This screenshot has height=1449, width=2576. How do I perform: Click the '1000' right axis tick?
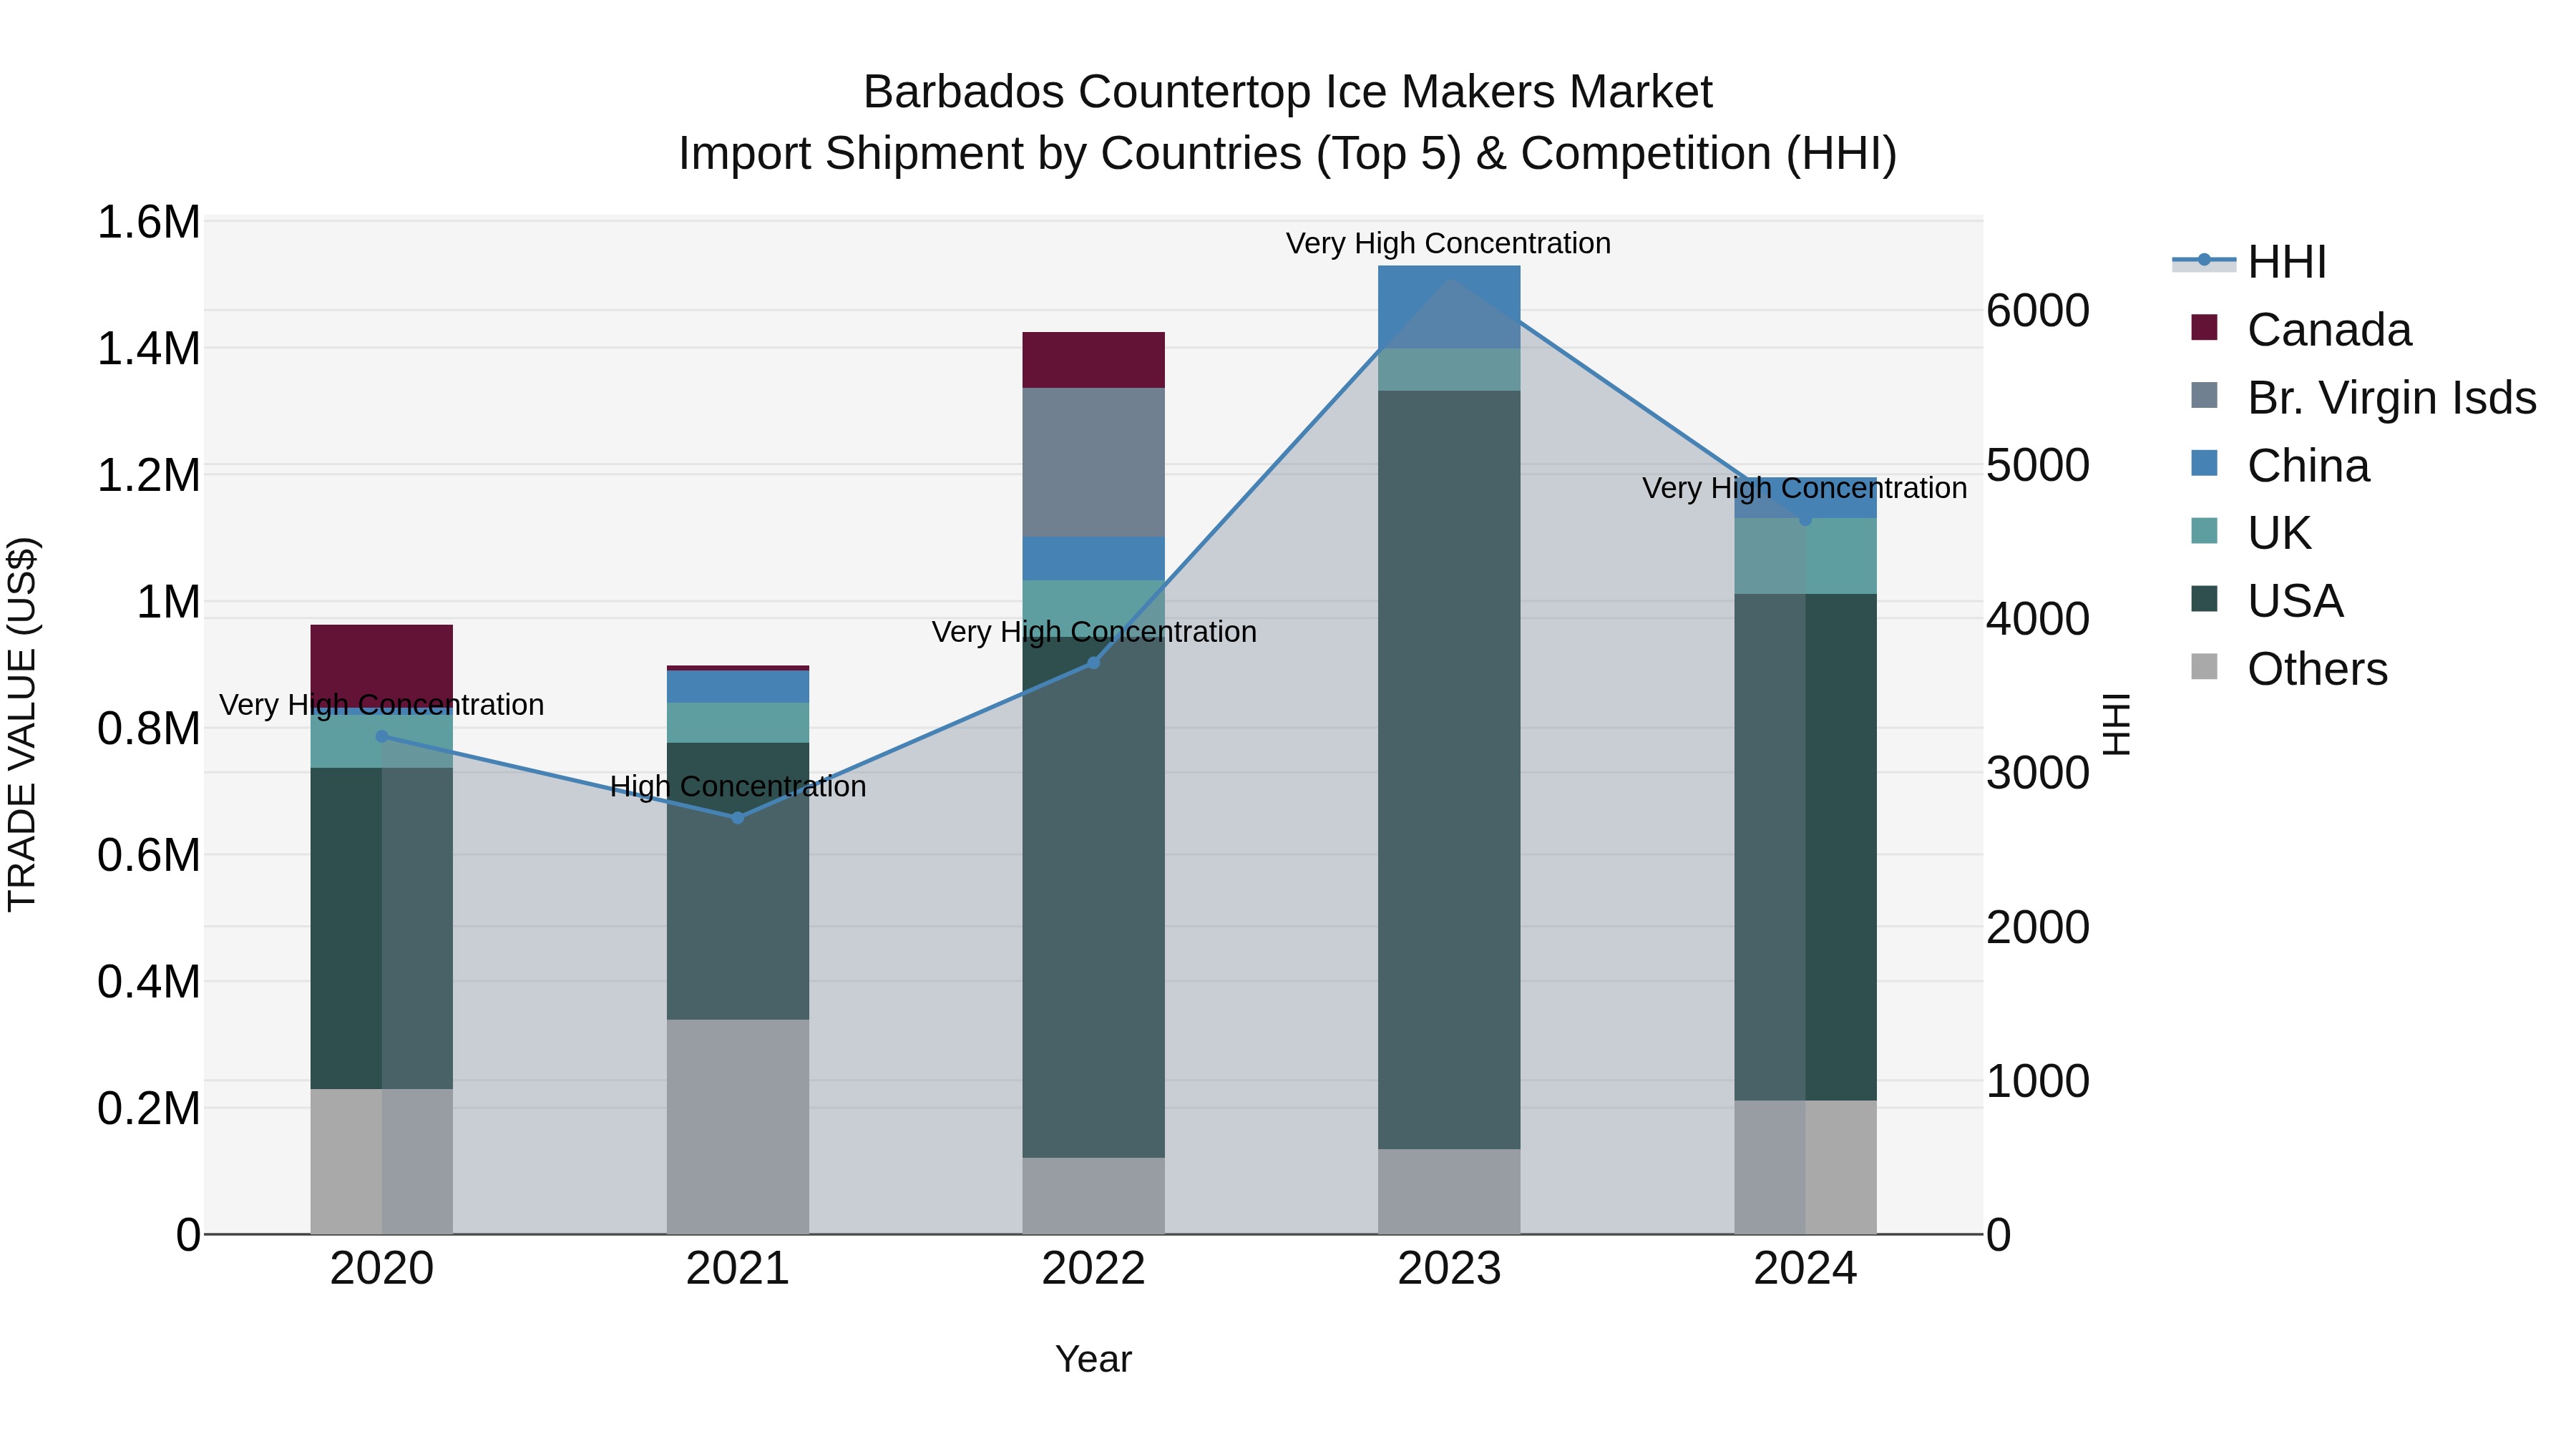pyautogui.click(x=2037, y=1081)
